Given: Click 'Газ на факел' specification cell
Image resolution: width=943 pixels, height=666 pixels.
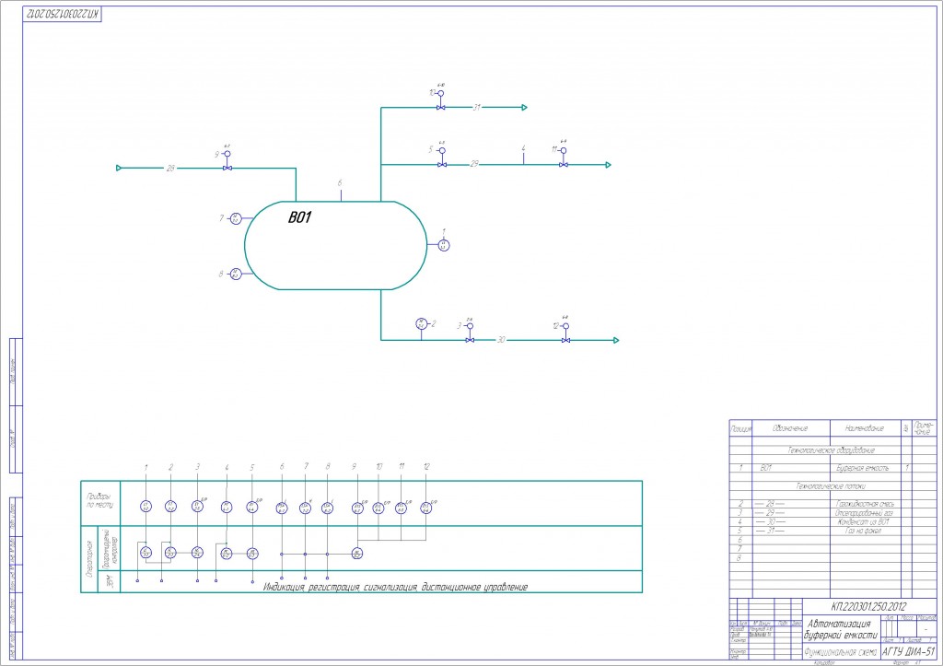Looking at the screenshot, I should [863, 532].
